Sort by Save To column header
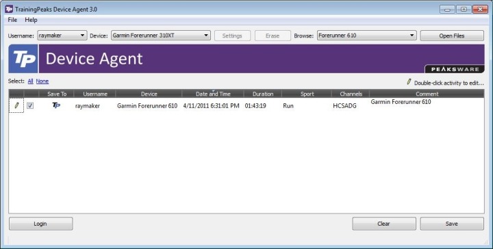This screenshot has width=493, height=249. pos(56,94)
